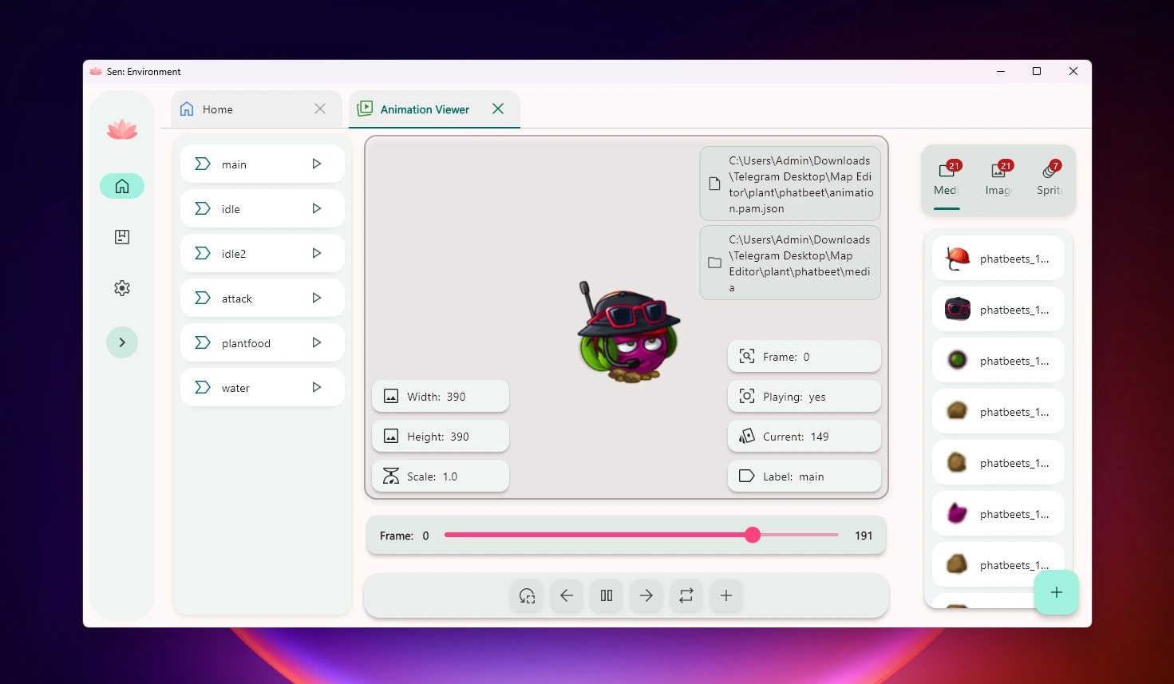Viewport: 1174px width, 684px height.
Task: Pause the animation playback
Action: click(x=607, y=595)
